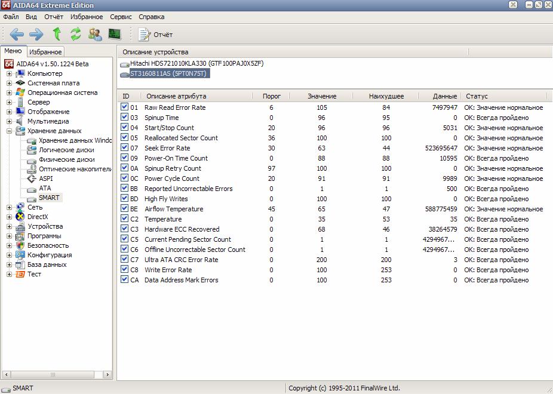This screenshot has height=394, width=553.
Task: Click the Hitachi drive icon
Action: point(125,64)
